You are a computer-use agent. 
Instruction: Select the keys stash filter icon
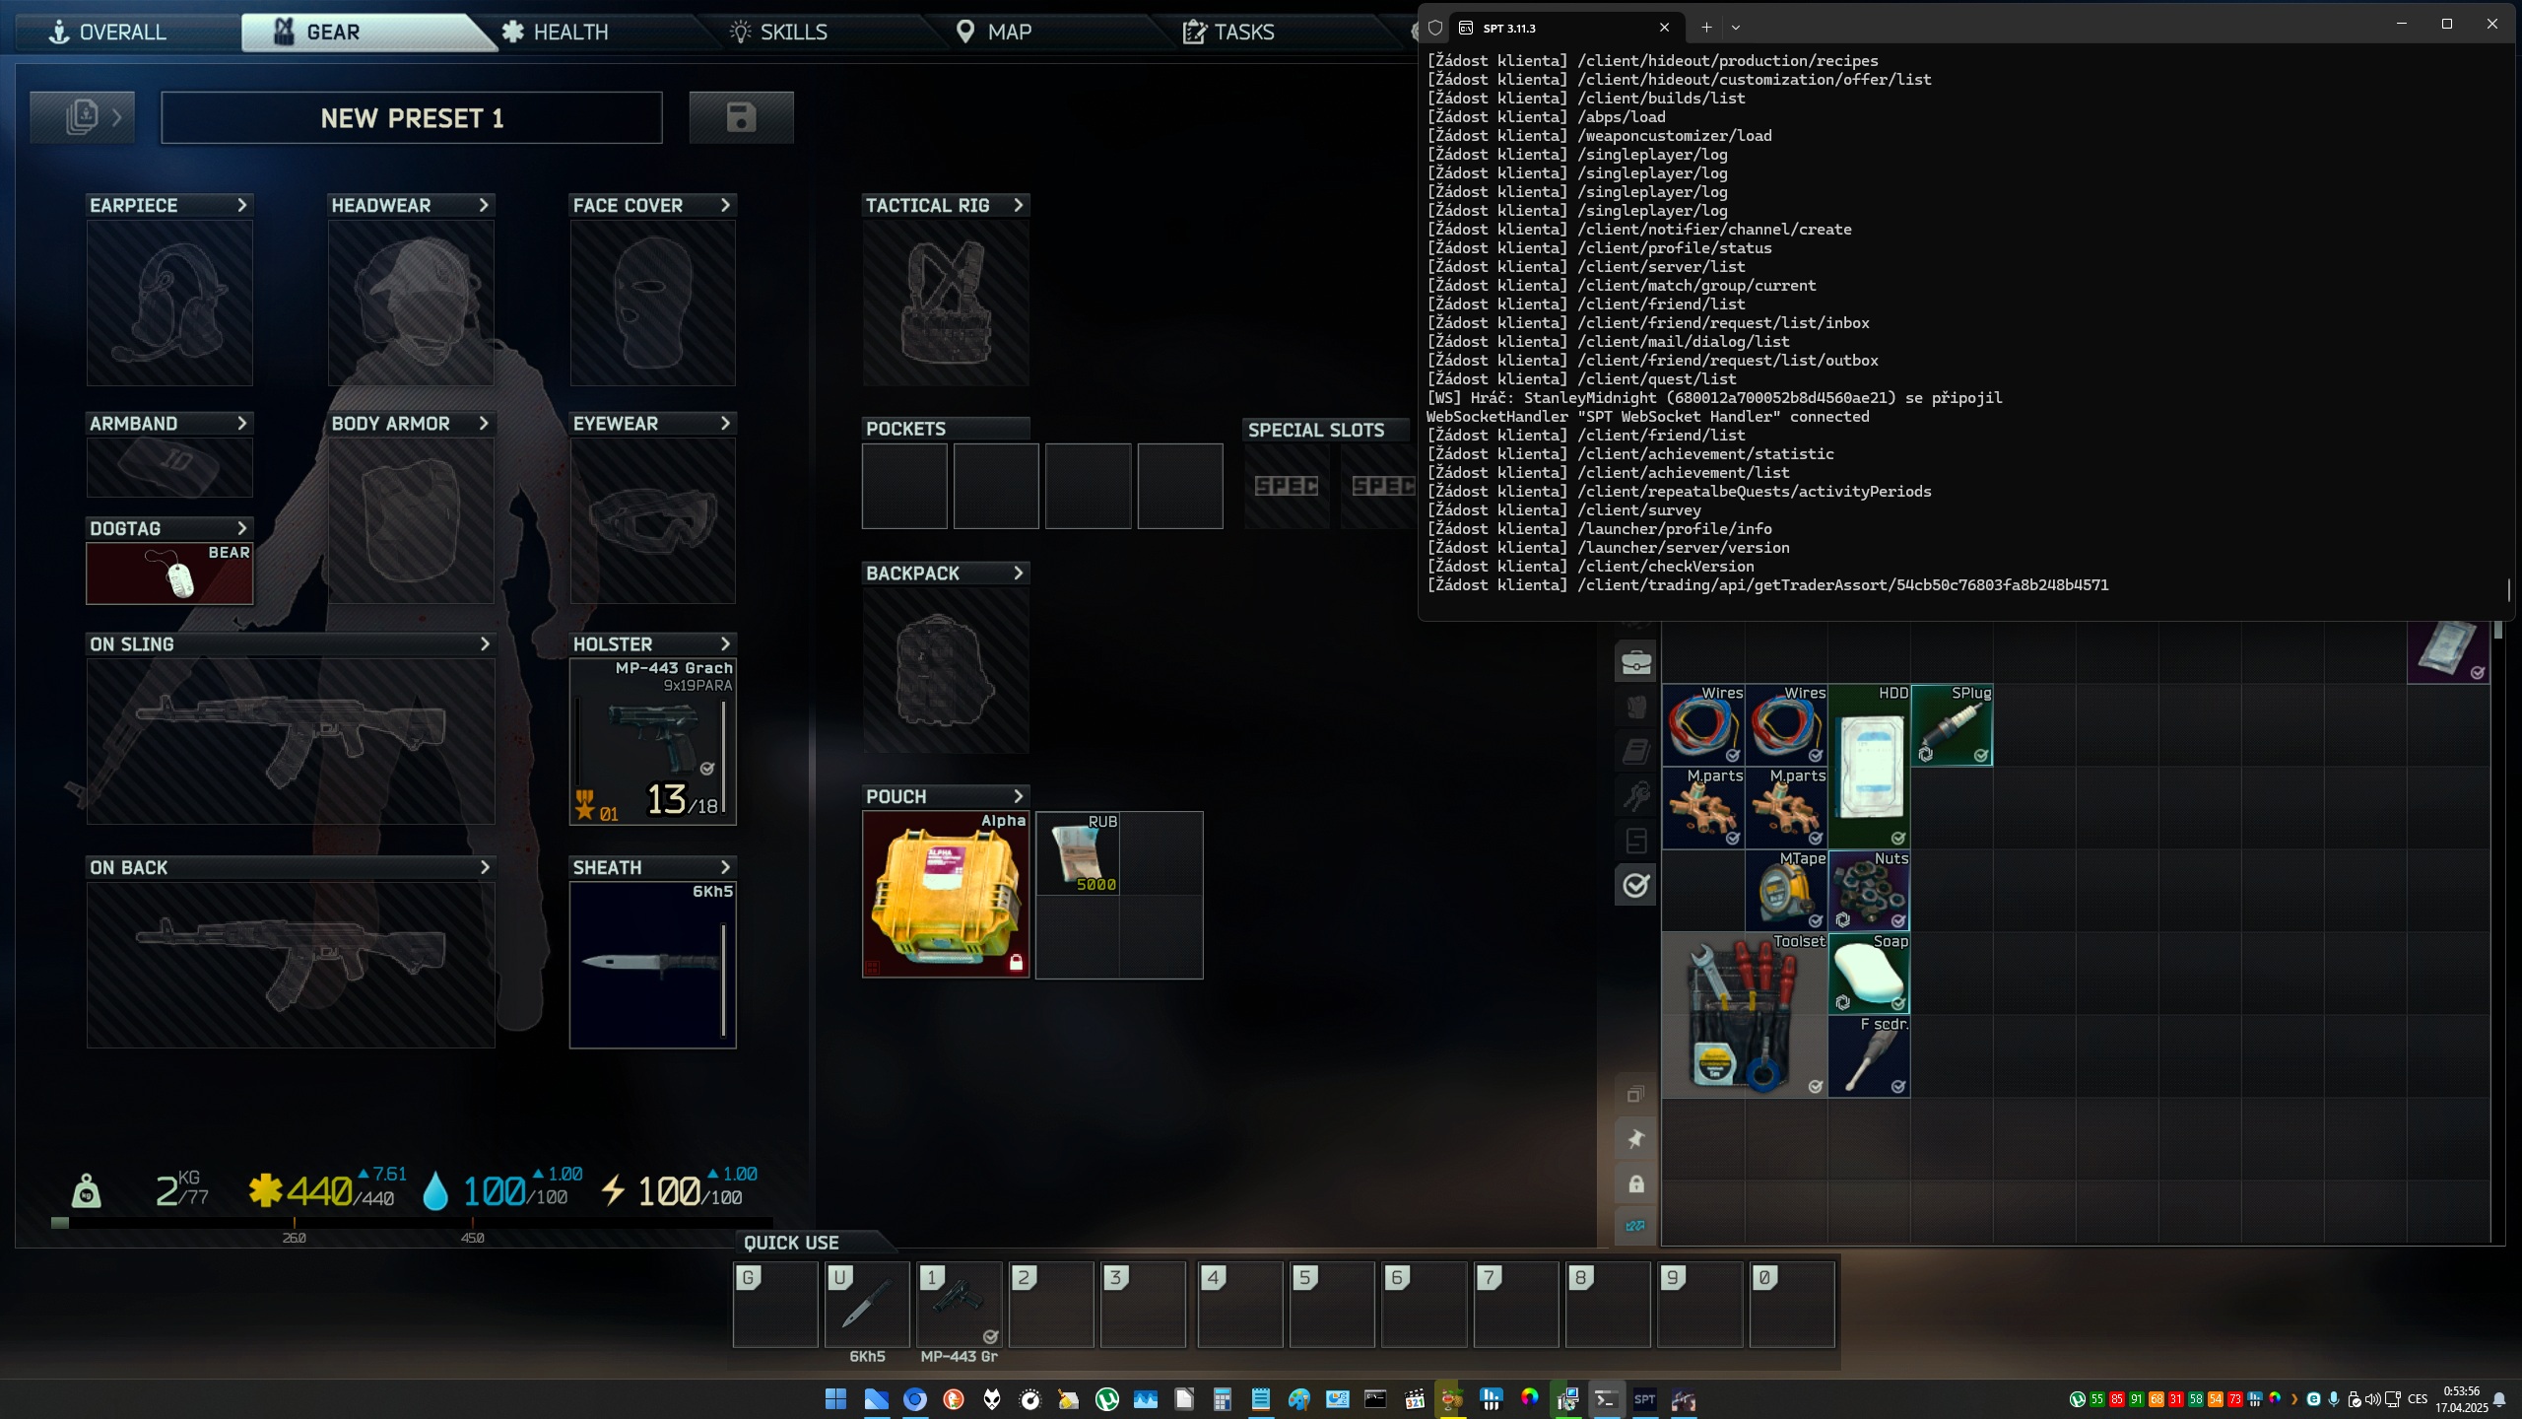(x=1635, y=795)
